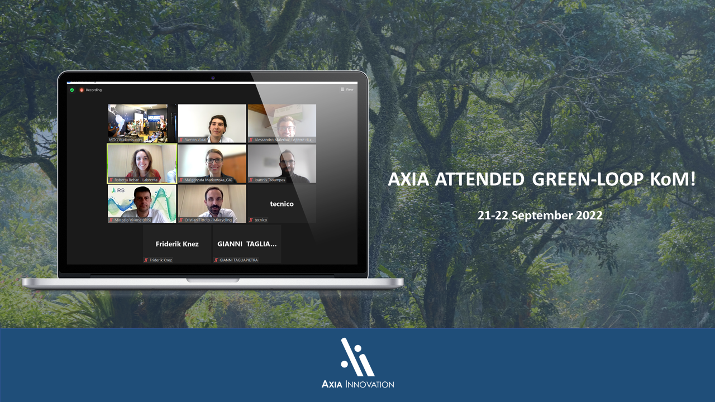
Task: Click the muted mic icon beside Roberta Behar
Action: pyautogui.click(x=111, y=180)
